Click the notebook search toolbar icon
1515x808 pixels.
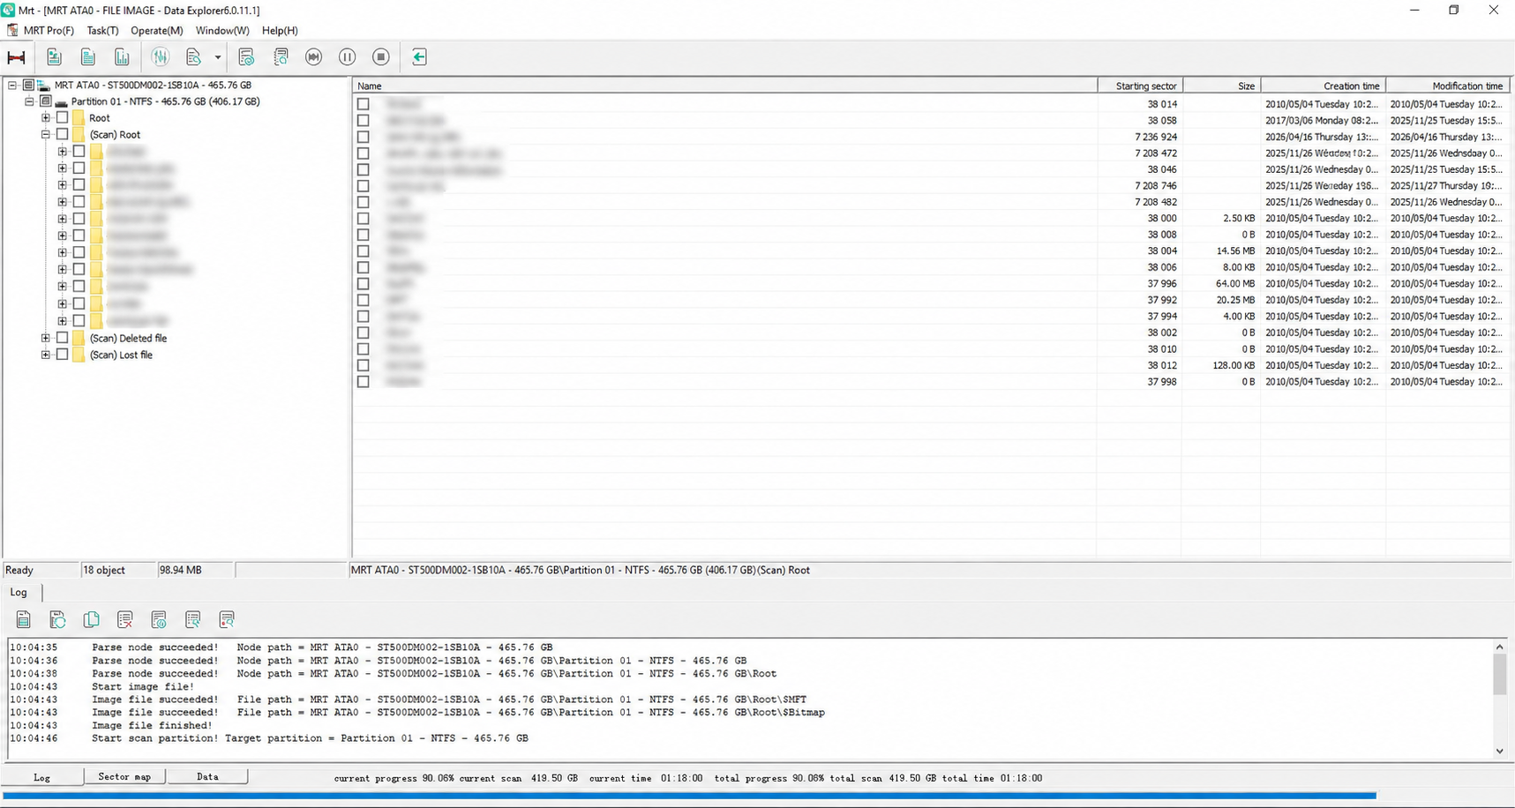281,57
